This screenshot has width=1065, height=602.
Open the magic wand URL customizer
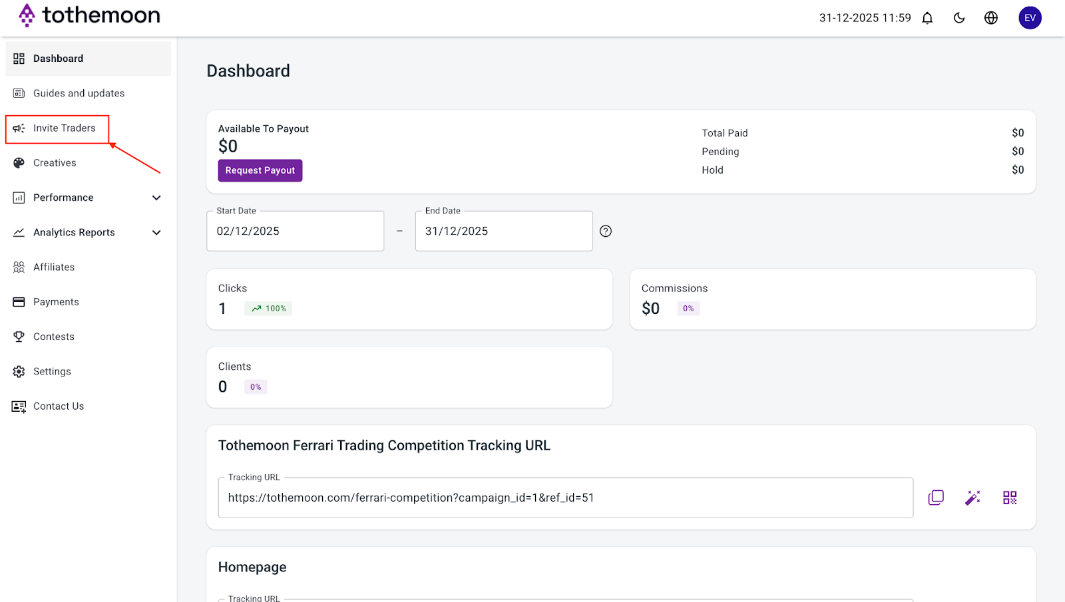[x=972, y=498]
